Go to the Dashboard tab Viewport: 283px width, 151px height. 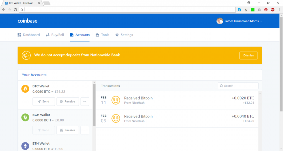29,35
